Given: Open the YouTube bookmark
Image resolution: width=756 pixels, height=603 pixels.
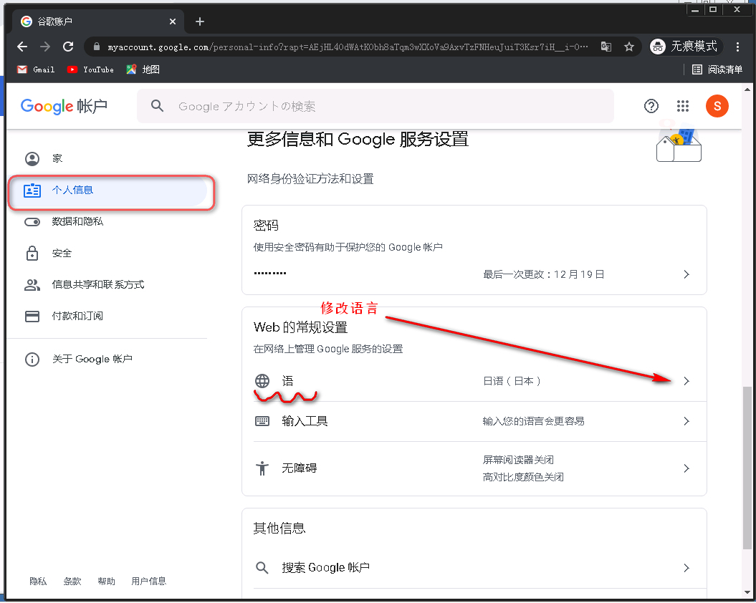Looking at the screenshot, I should [90, 69].
